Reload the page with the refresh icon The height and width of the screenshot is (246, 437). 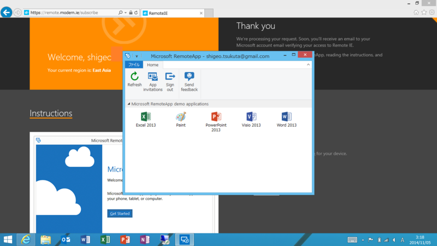pos(136,13)
